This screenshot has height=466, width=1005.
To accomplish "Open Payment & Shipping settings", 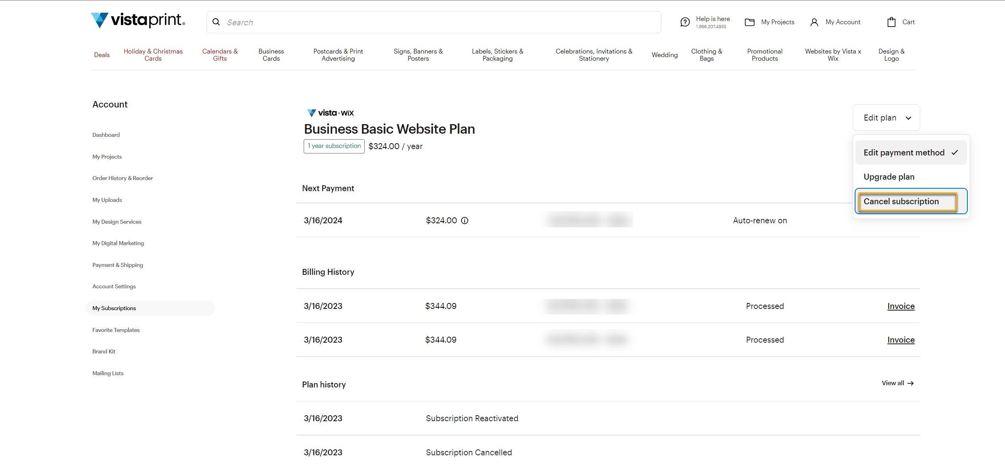I will pyautogui.click(x=118, y=265).
